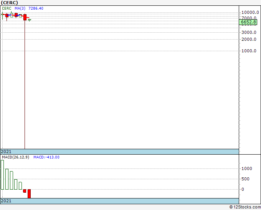
Task: Click the MA(3) indicator label
Action: click(20, 8)
